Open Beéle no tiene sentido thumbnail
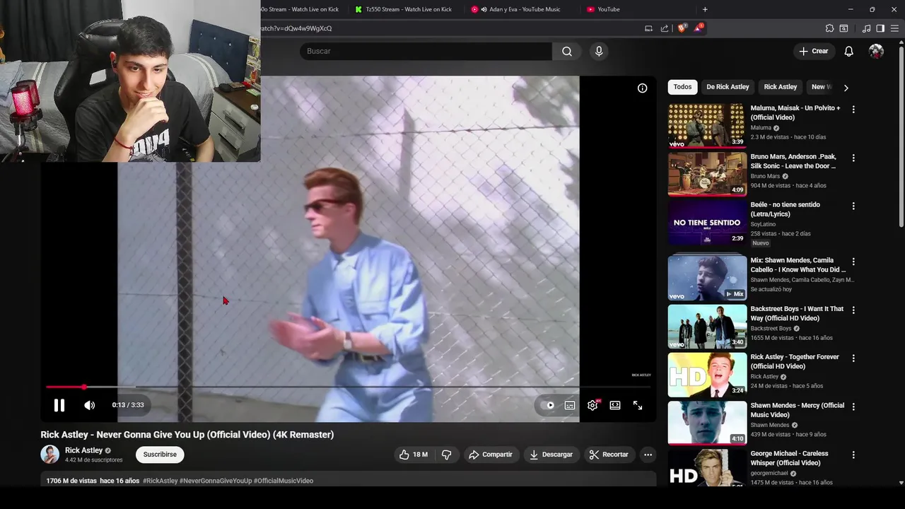 (x=707, y=223)
